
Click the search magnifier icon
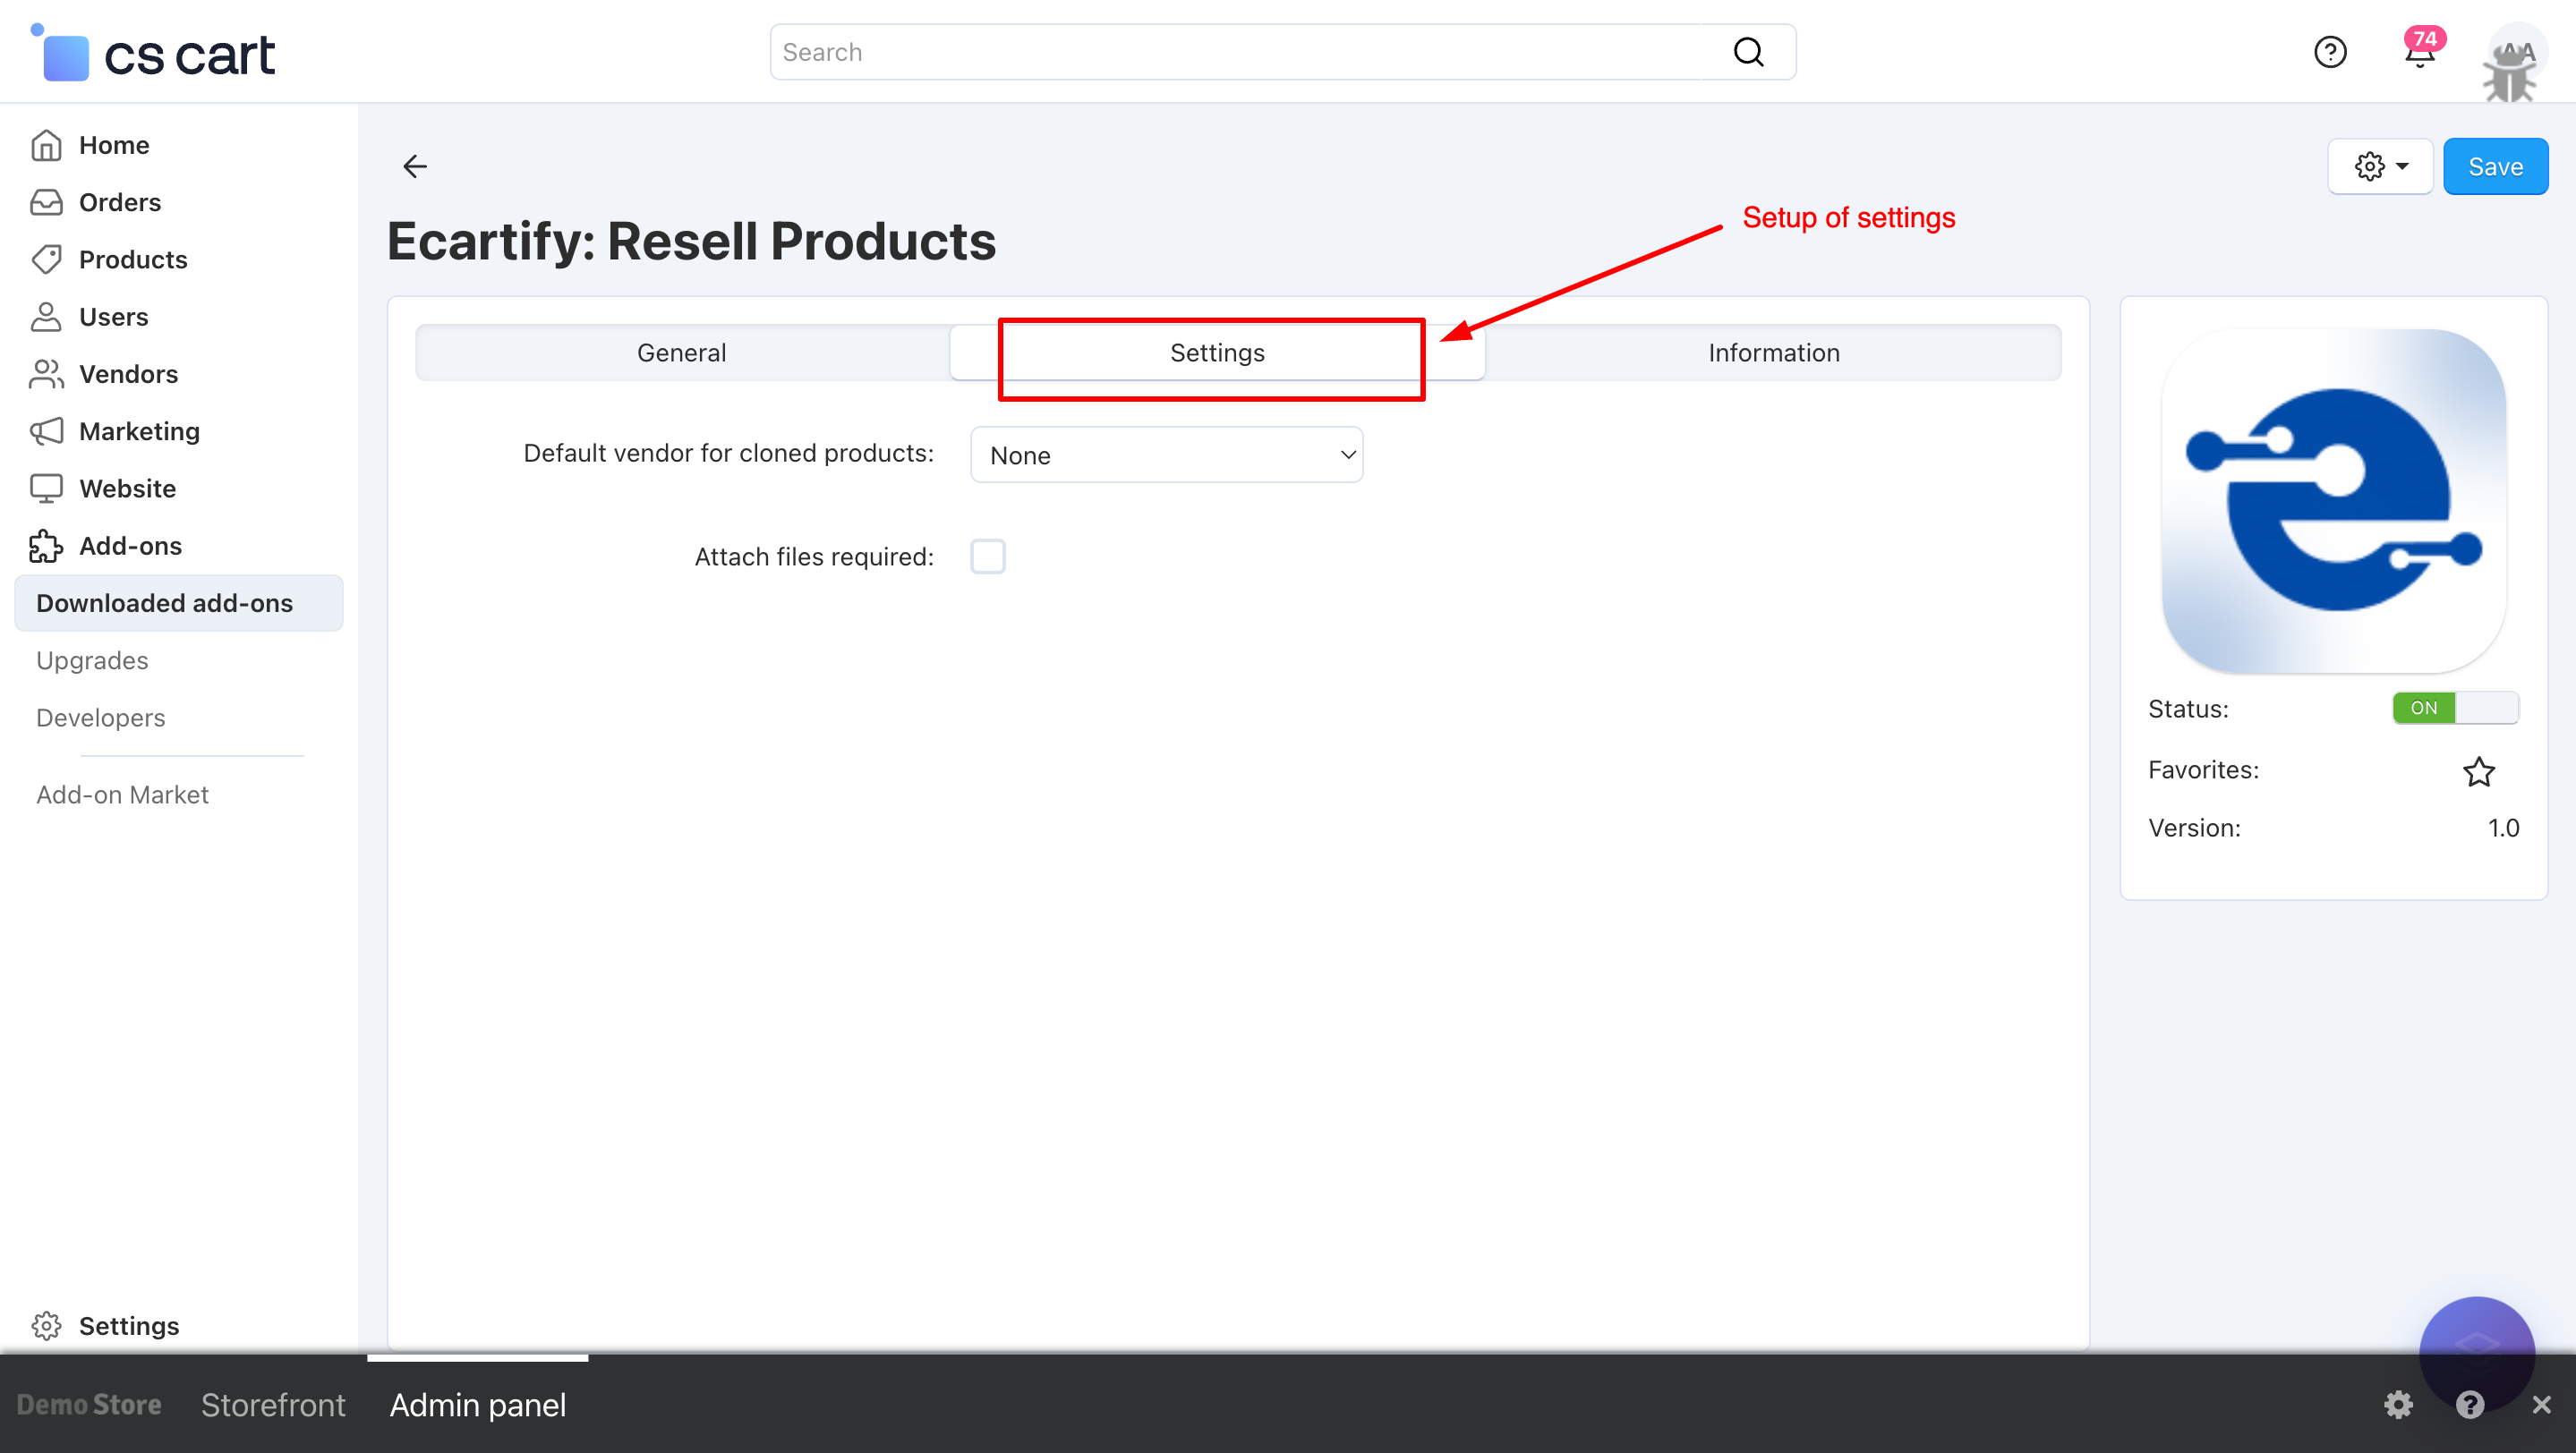[x=1748, y=52]
